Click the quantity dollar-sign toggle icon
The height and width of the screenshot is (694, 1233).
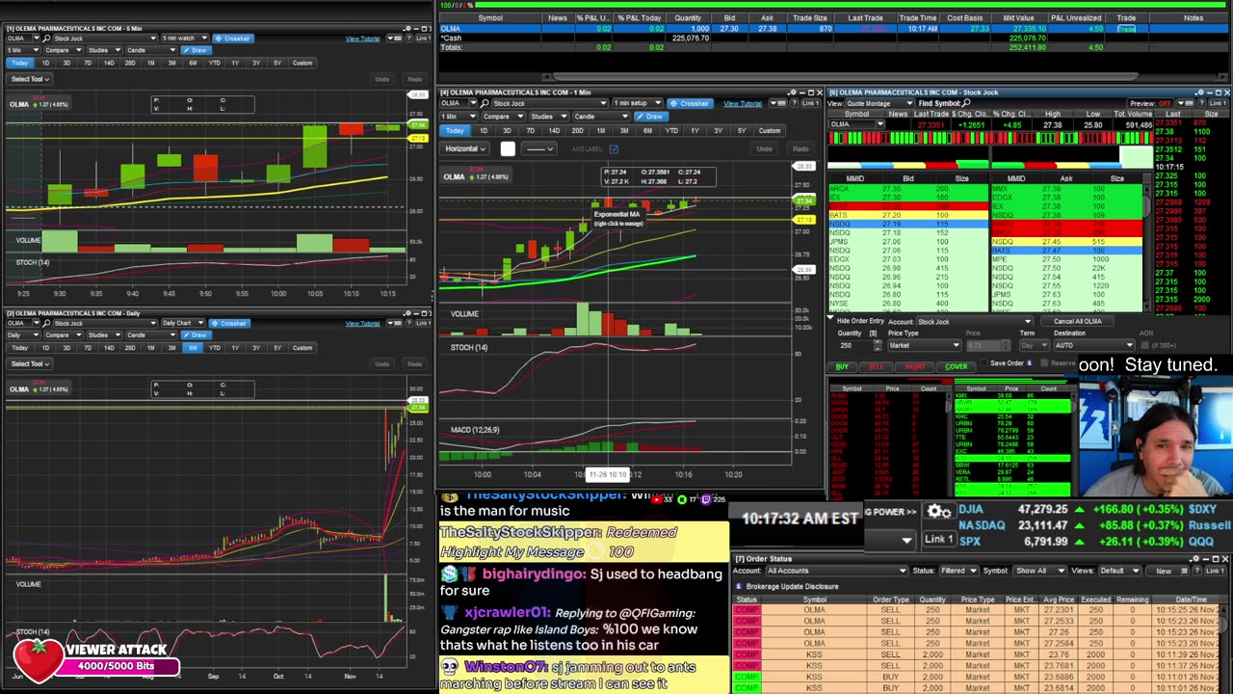874,334
